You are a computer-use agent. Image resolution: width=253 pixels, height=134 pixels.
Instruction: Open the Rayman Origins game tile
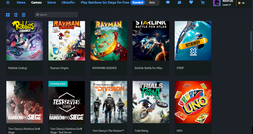(x=67, y=41)
